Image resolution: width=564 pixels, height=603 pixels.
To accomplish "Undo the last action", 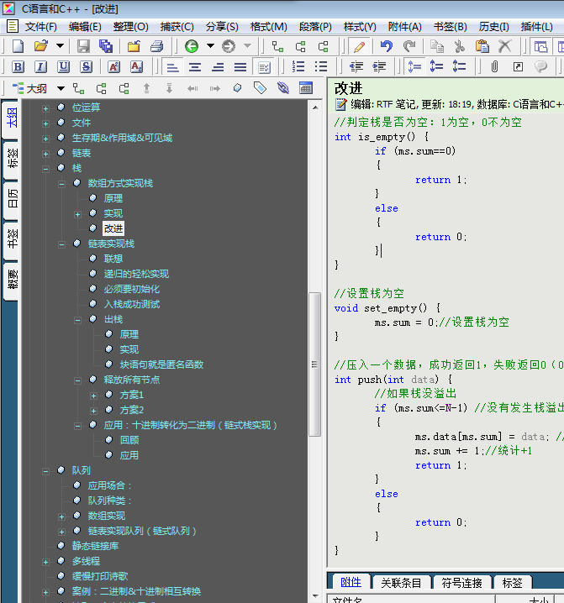I will [386, 46].
